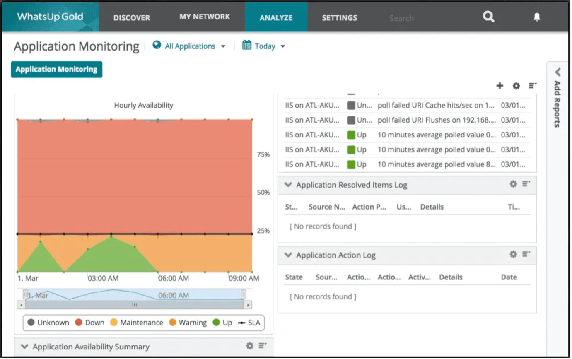Click the notifications bell icon
The width and height of the screenshot is (572, 359).
[x=537, y=17]
